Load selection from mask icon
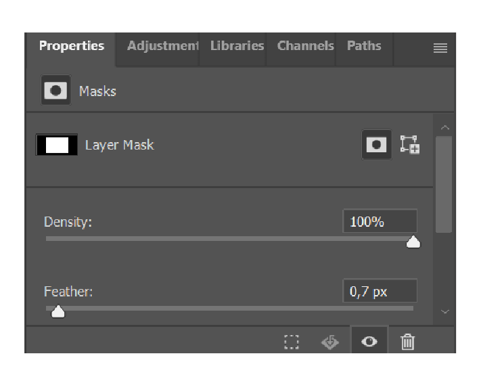 pos(292,342)
